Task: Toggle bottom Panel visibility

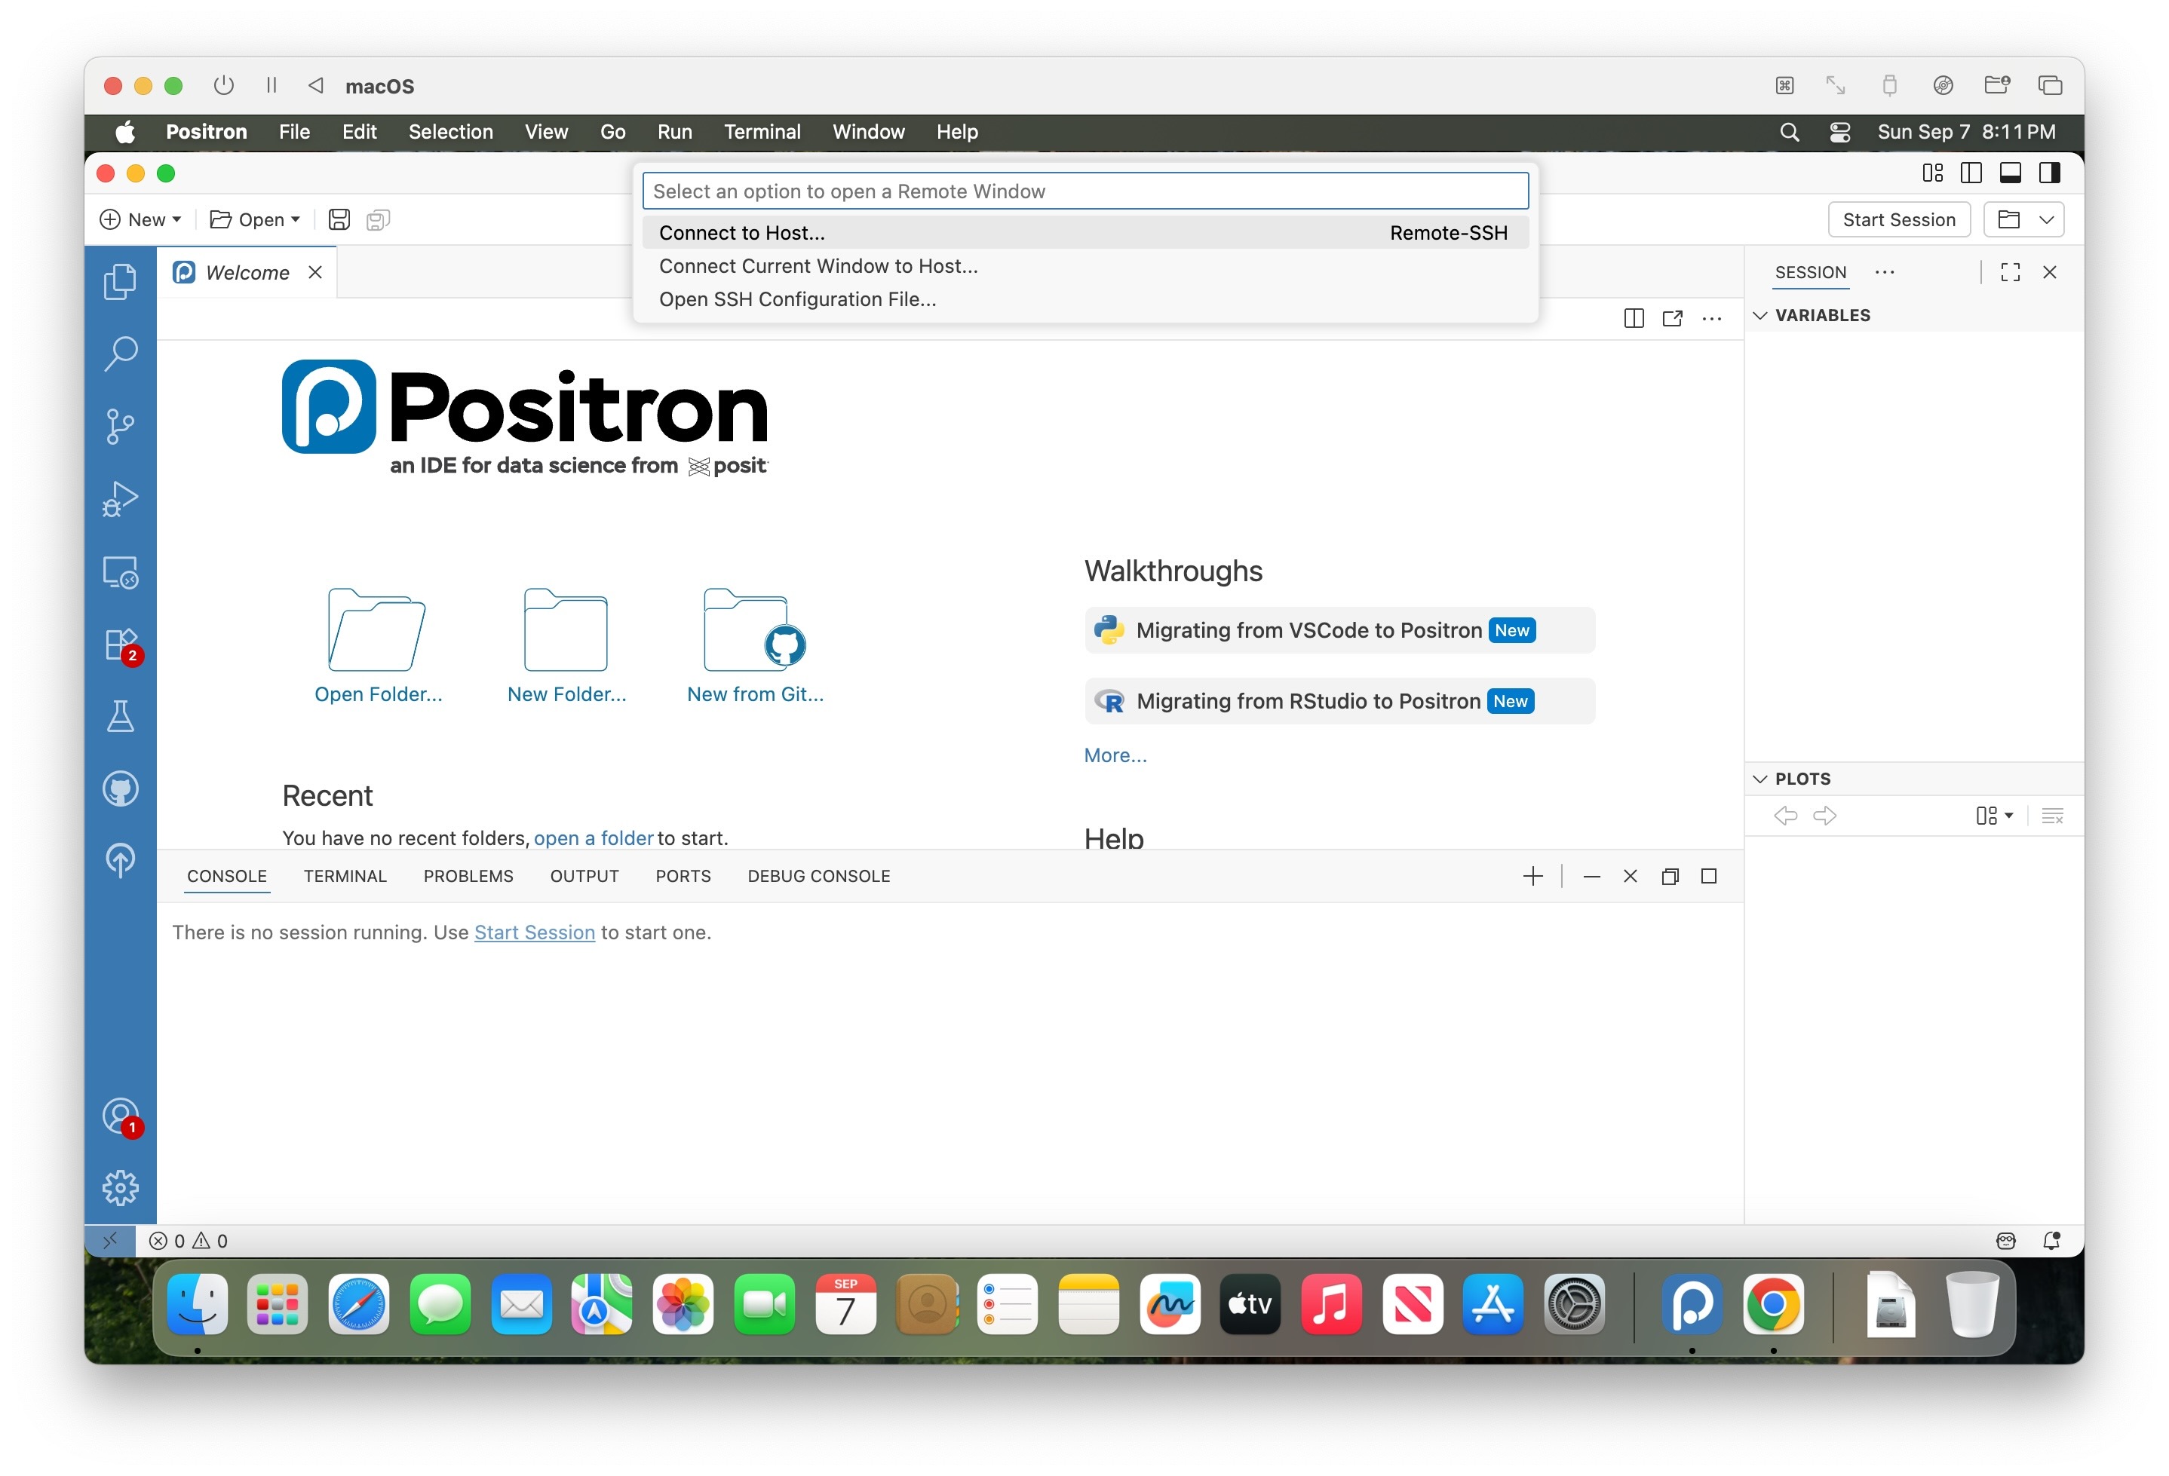Action: click(2011, 173)
